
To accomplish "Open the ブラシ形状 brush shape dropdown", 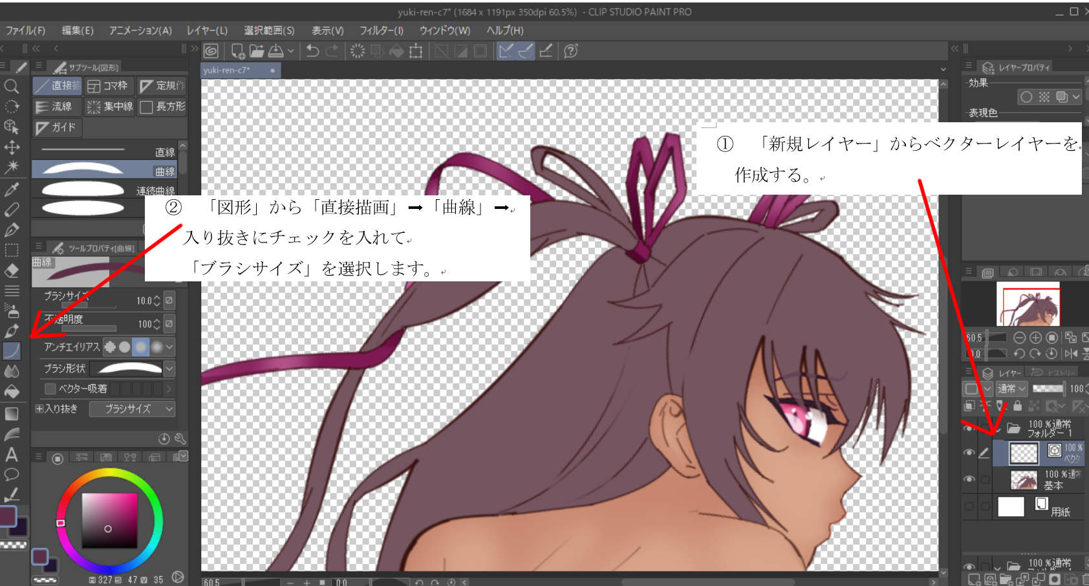I will pos(169,369).
